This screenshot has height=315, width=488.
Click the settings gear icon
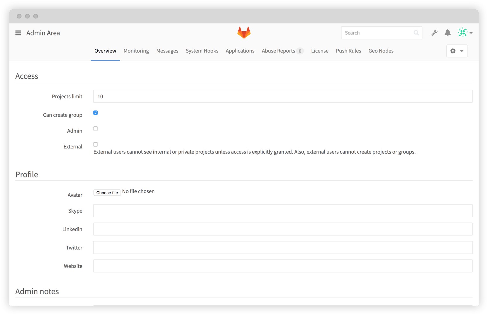point(453,51)
